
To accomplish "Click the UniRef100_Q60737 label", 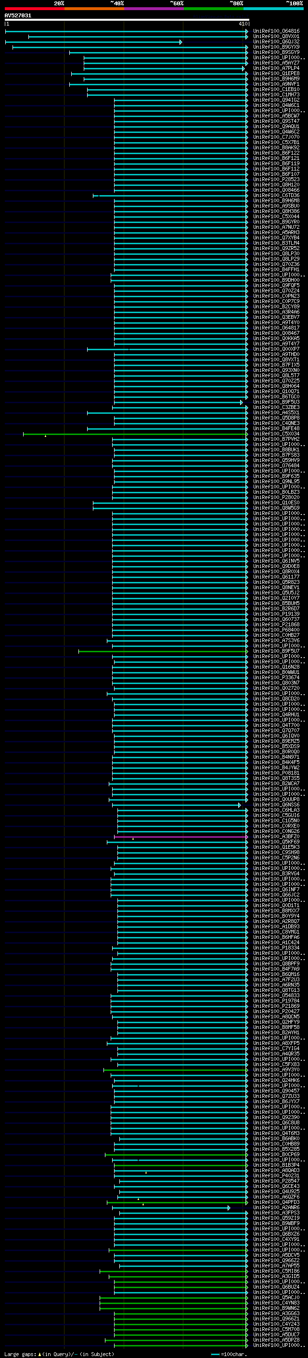I will coord(276,620).
